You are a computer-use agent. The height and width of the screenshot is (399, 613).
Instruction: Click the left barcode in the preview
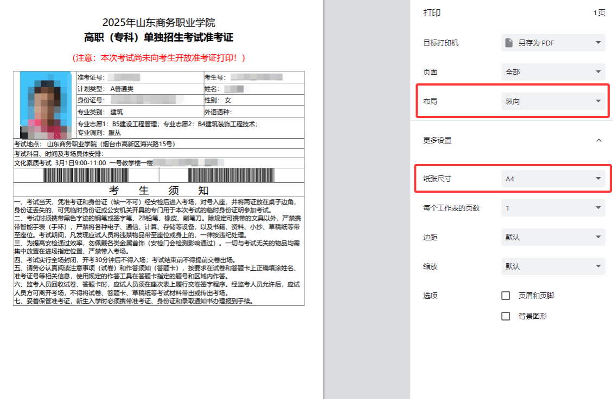pyautogui.click(x=100, y=175)
